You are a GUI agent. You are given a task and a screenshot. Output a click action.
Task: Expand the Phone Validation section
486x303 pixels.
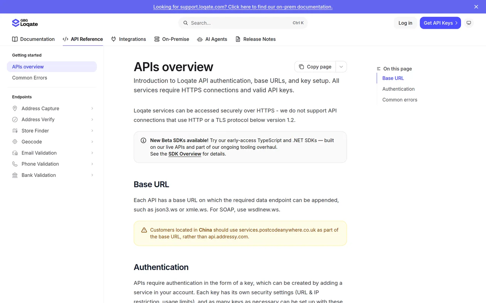coord(92,164)
